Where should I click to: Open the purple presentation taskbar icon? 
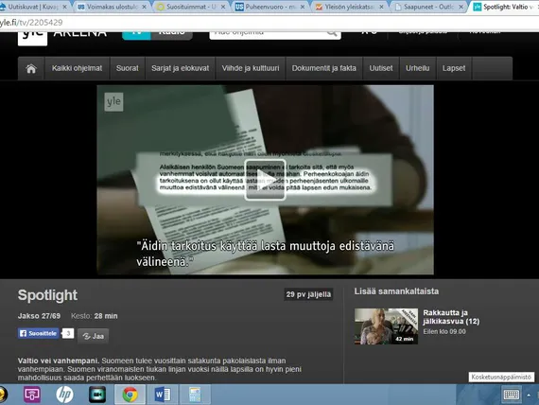tap(32, 395)
